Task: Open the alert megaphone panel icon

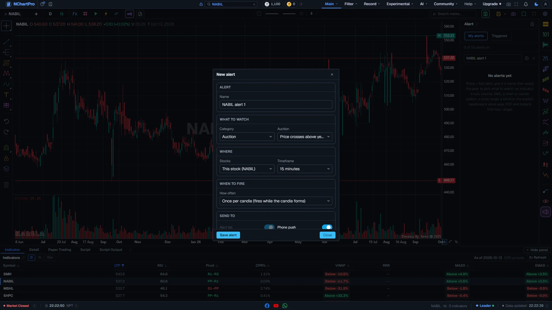Action: [x=545, y=212]
